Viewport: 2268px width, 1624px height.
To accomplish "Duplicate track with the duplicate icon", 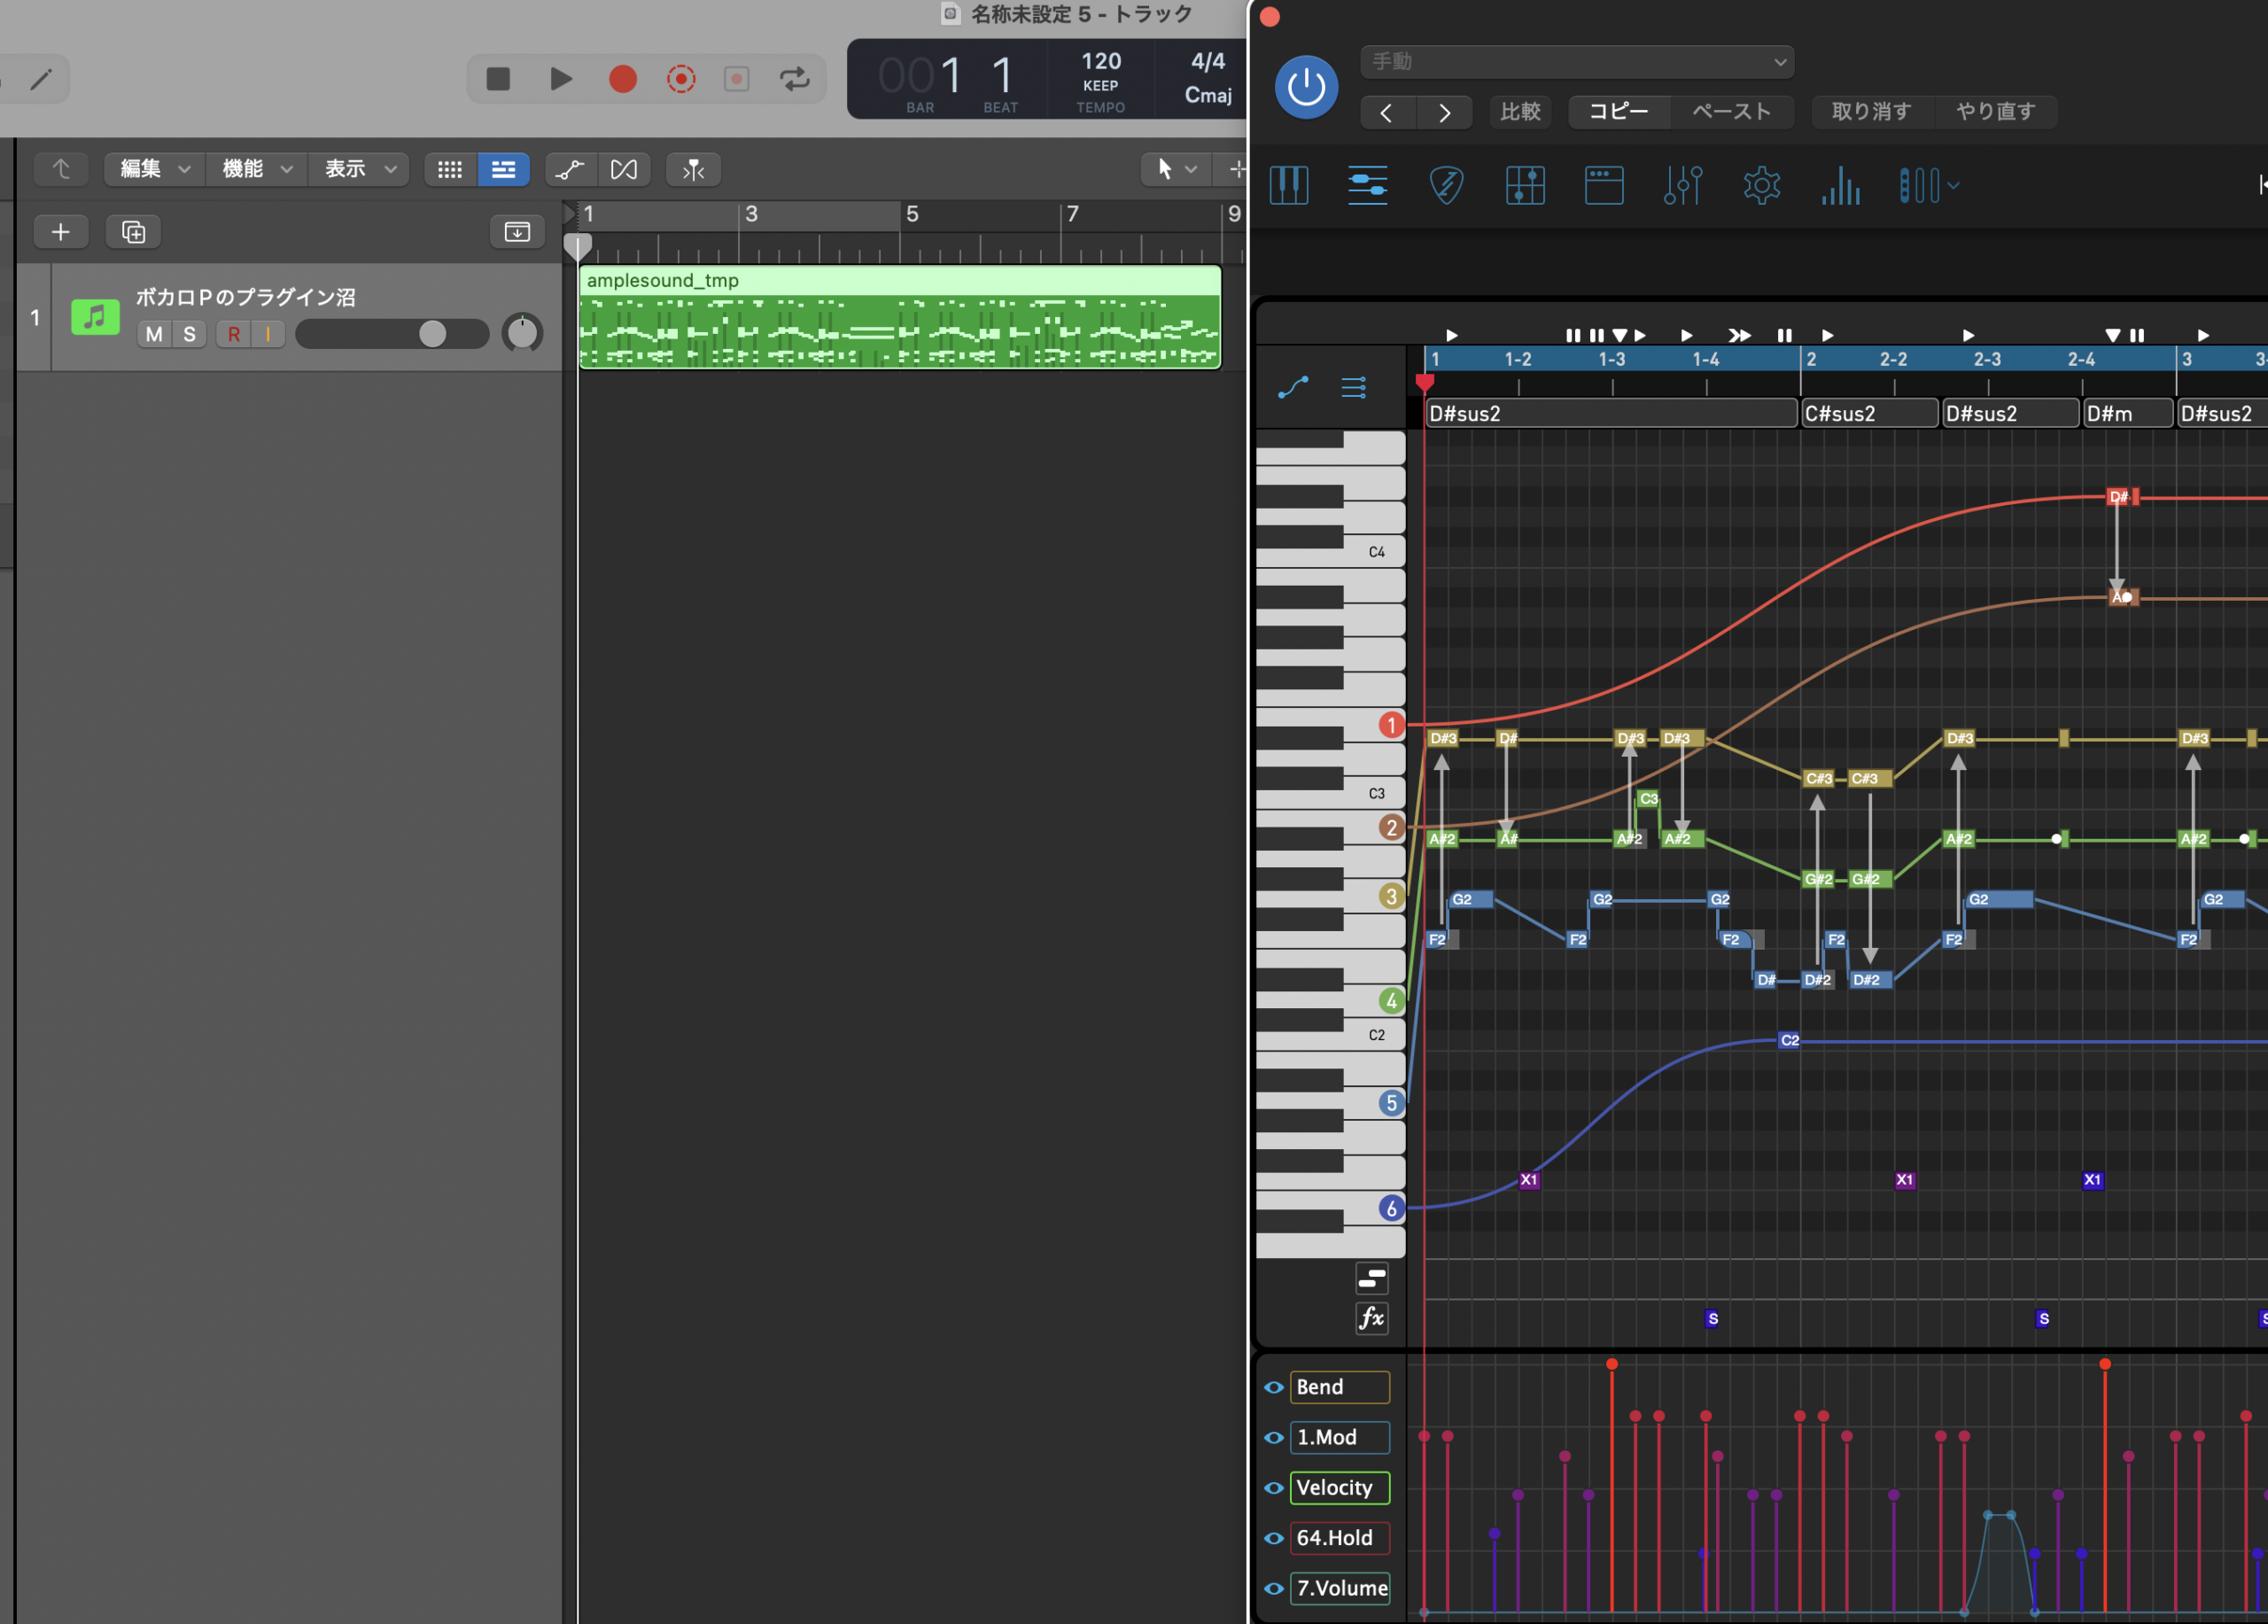I will tap(133, 232).
